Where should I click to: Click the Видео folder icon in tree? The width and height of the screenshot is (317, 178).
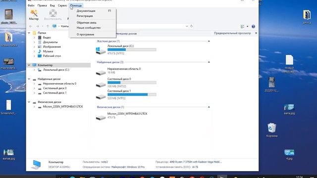(x=40, y=38)
